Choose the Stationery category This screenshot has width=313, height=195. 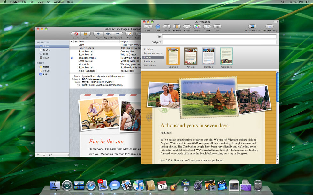pyautogui.click(x=149, y=61)
